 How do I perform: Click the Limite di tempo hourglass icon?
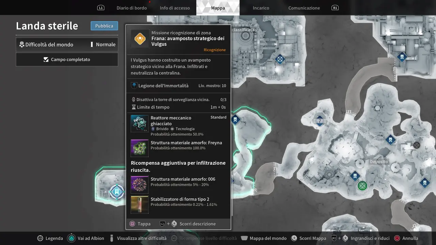[x=134, y=107]
